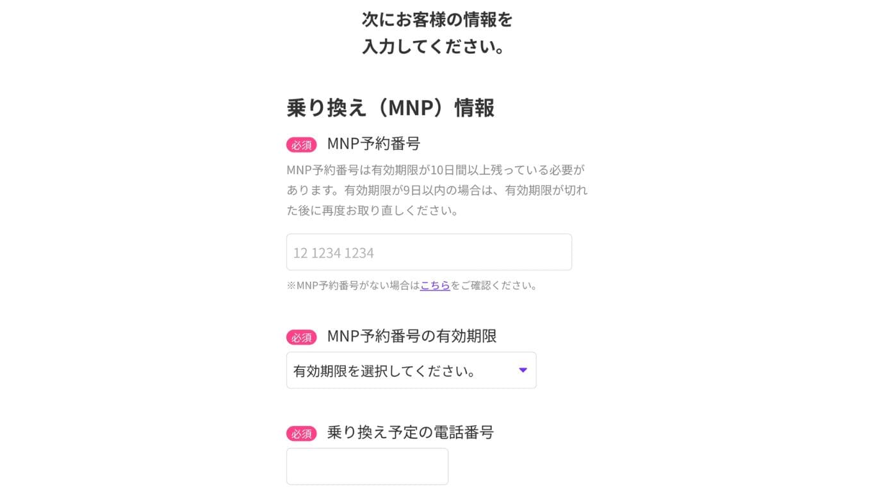Click inside the empty phone number box
Image resolution: width=875 pixels, height=492 pixels.
pos(367,466)
